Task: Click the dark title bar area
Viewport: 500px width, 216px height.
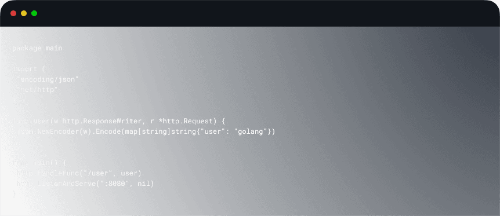Action: (250, 13)
